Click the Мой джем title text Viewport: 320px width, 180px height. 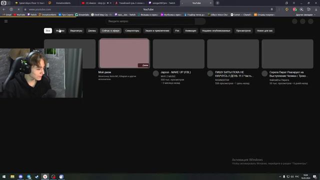click(x=104, y=72)
